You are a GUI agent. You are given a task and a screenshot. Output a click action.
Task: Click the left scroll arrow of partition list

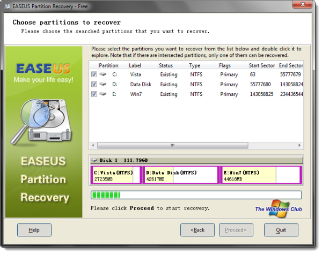[x=93, y=145]
